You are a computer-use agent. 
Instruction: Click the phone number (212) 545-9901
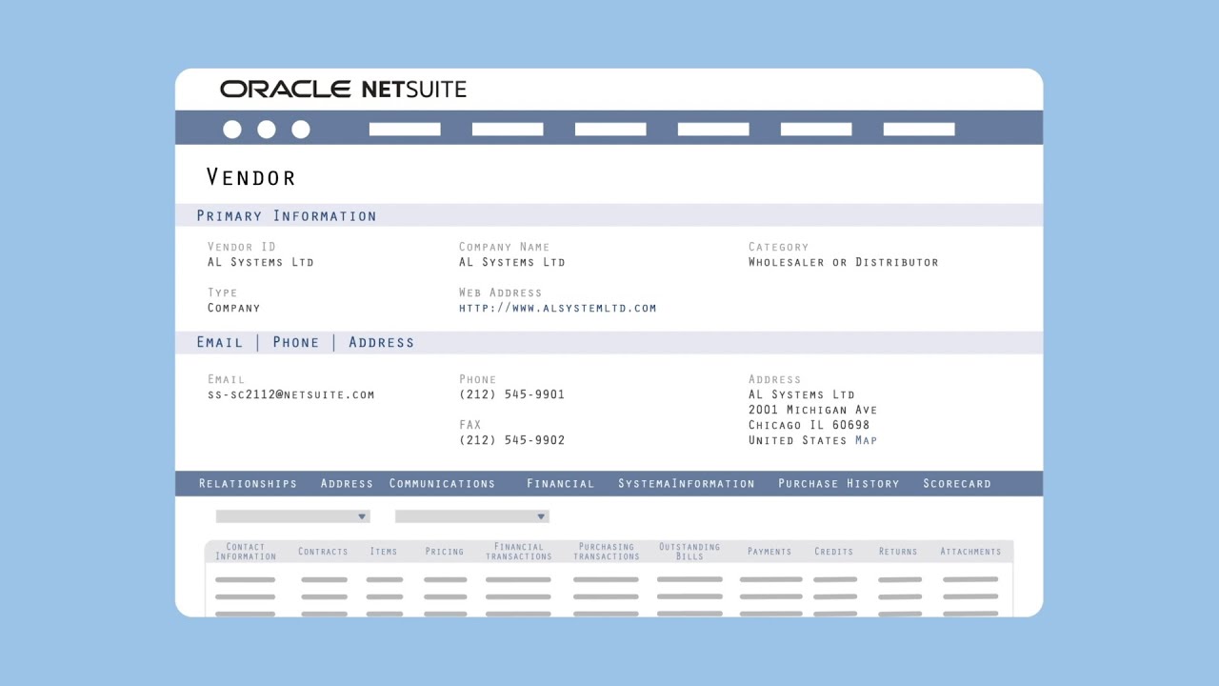[x=511, y=394]
